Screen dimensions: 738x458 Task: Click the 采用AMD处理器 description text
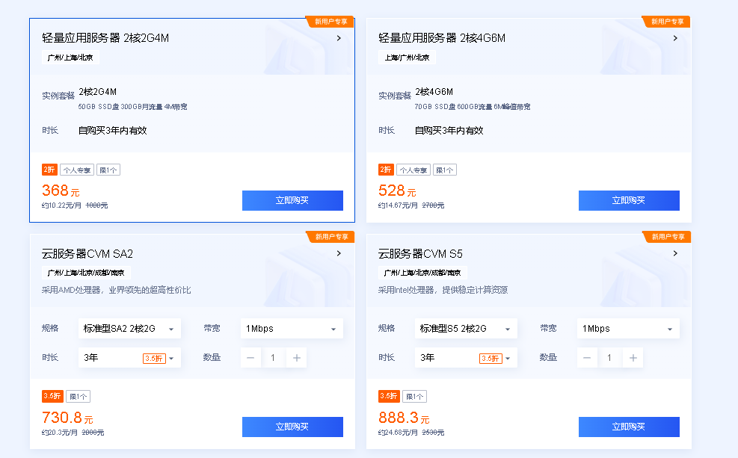pyautogui.click(x=116, y=290)
